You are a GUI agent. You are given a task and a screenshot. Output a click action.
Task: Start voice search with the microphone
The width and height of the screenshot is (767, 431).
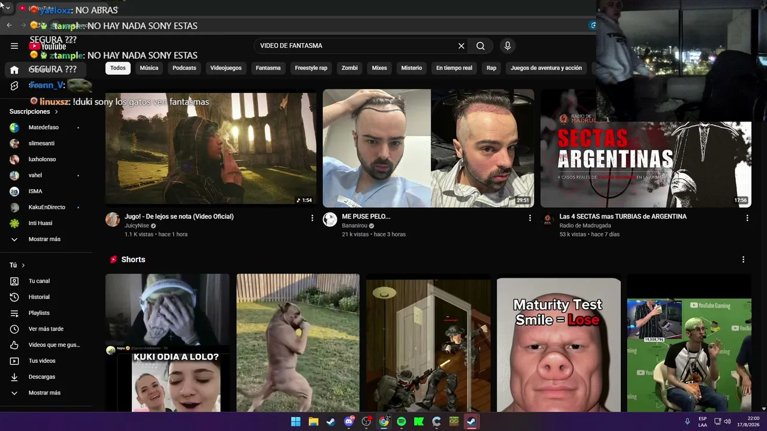pos(508,46)
